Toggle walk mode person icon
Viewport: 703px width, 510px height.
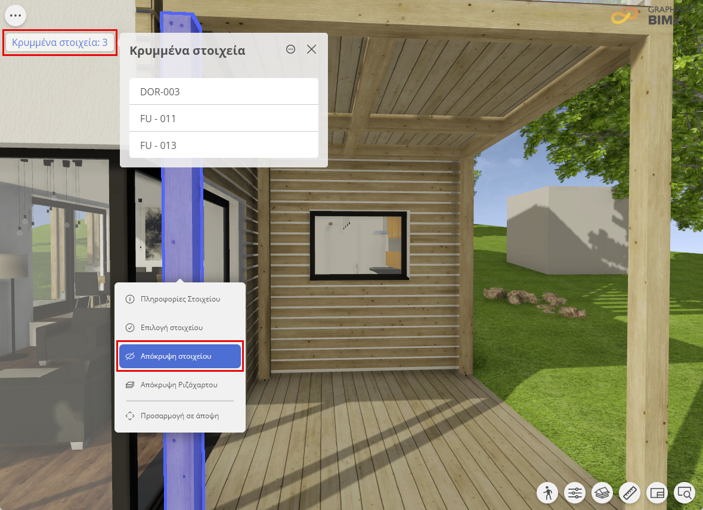click(547, 493)
